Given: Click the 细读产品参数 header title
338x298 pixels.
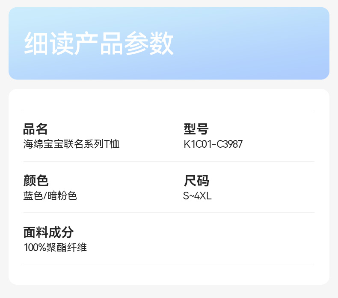Looking at the screenshot, I should point(99,44).
